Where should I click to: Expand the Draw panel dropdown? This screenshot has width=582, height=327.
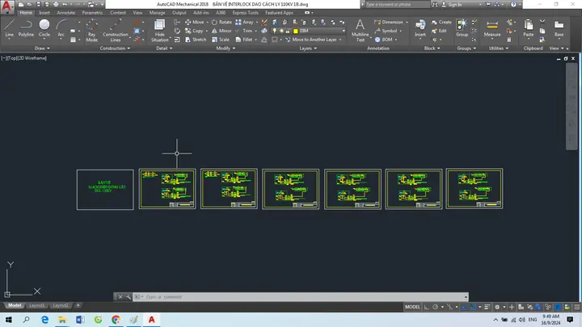[42, 48]
